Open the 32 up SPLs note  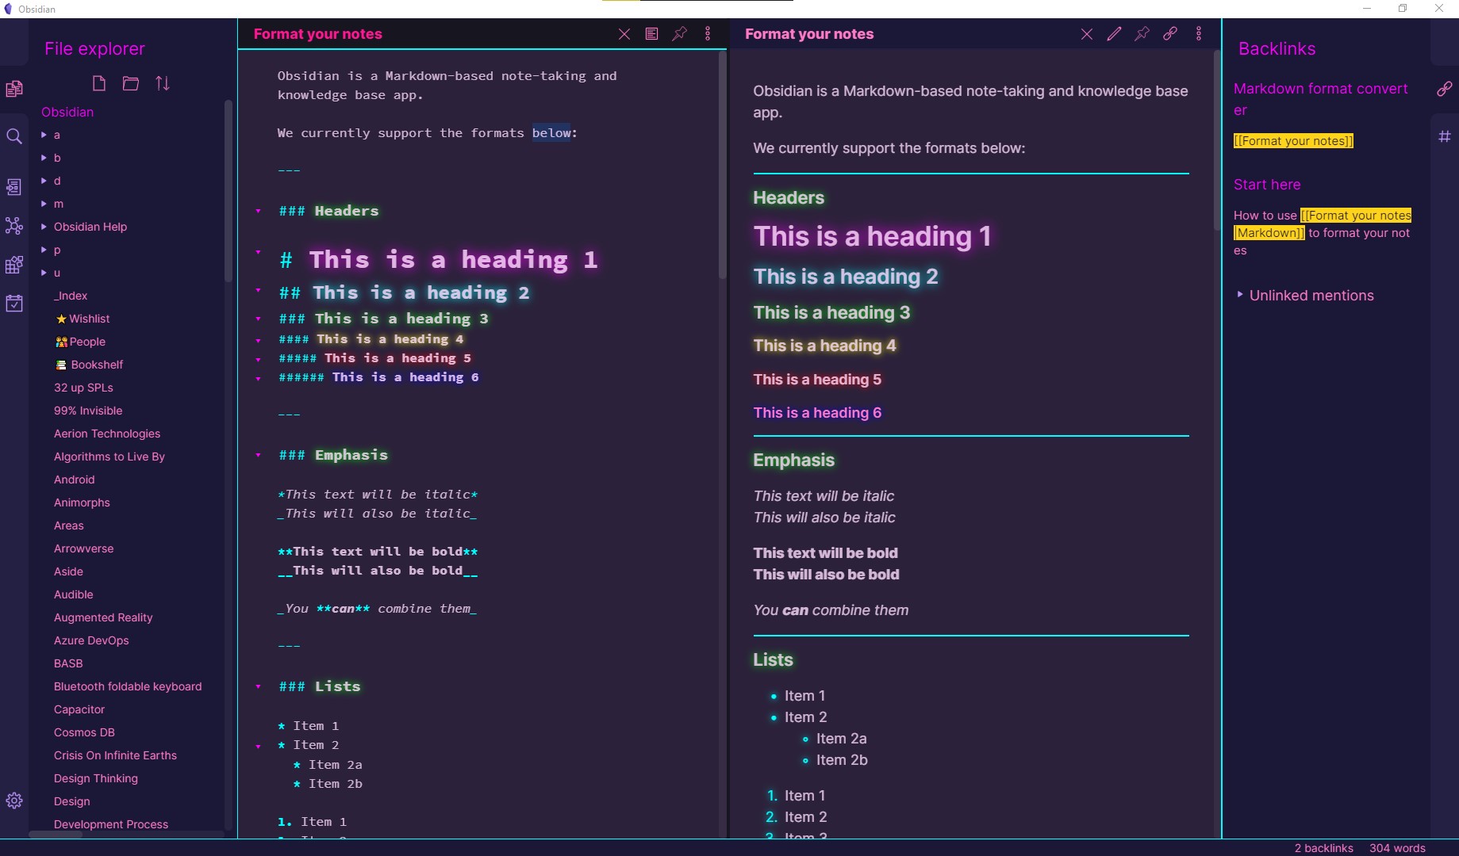tap(83, 388)
